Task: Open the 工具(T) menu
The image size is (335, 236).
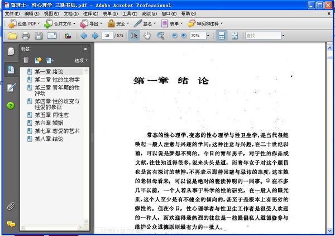Action: tap(129, 13)
